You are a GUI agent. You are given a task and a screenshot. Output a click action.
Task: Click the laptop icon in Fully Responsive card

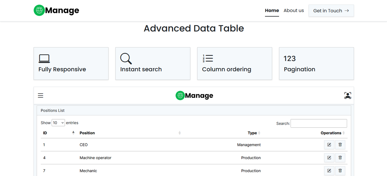coord(44,58)
